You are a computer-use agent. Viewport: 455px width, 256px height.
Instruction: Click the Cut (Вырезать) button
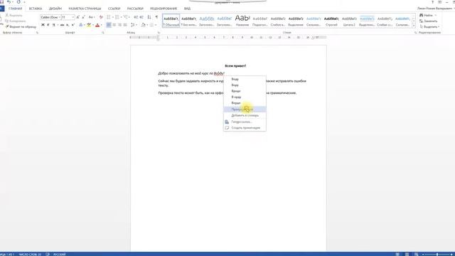click(x=14, y=15)
